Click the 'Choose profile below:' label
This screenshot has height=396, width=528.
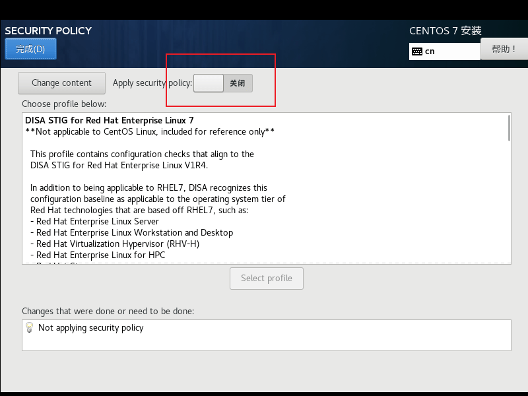pos(64,104)
